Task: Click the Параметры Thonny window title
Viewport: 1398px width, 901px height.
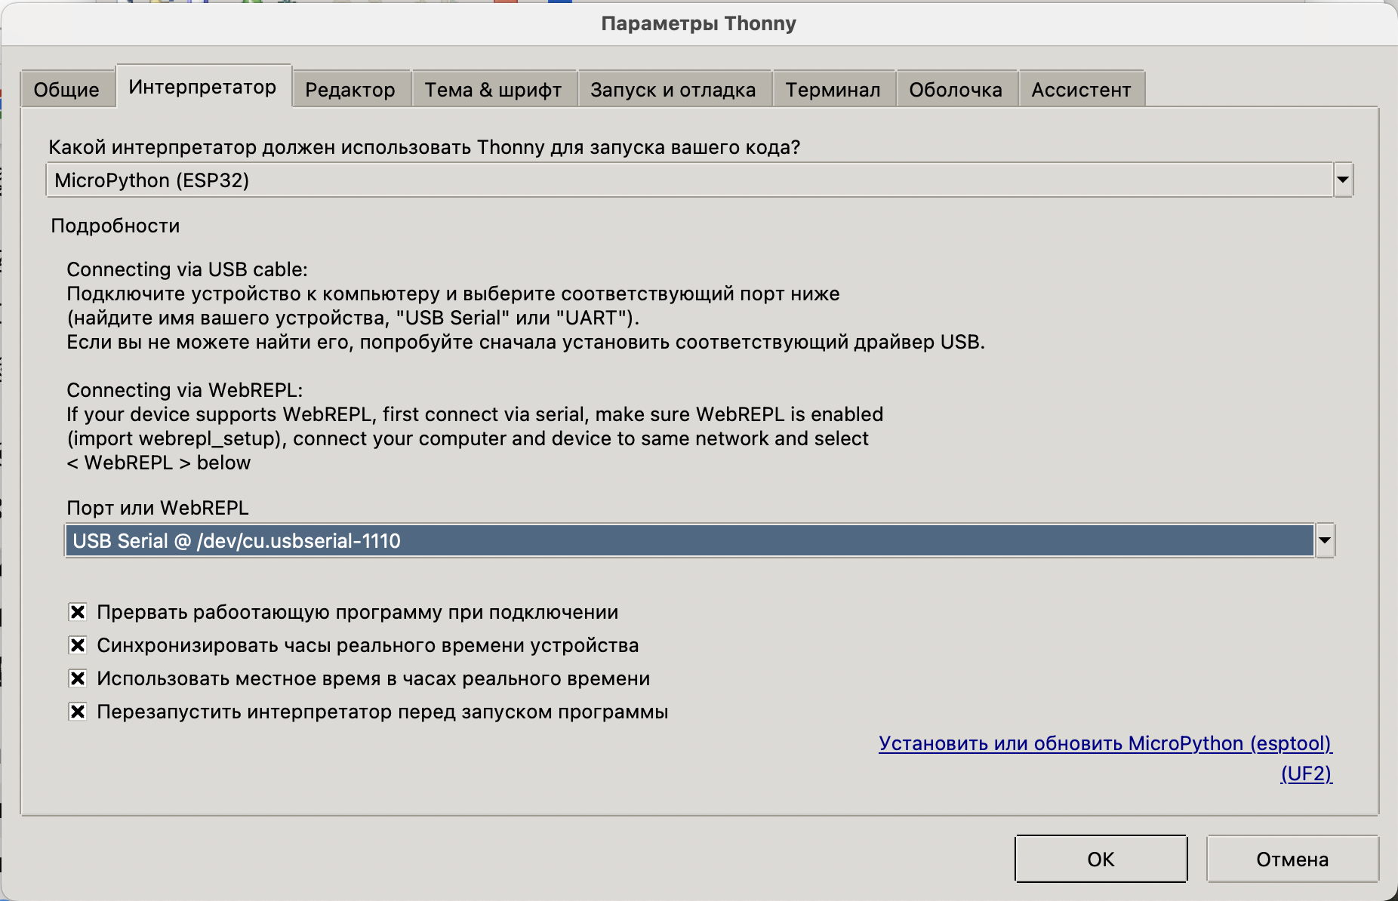Action: [x=699, y=23]
